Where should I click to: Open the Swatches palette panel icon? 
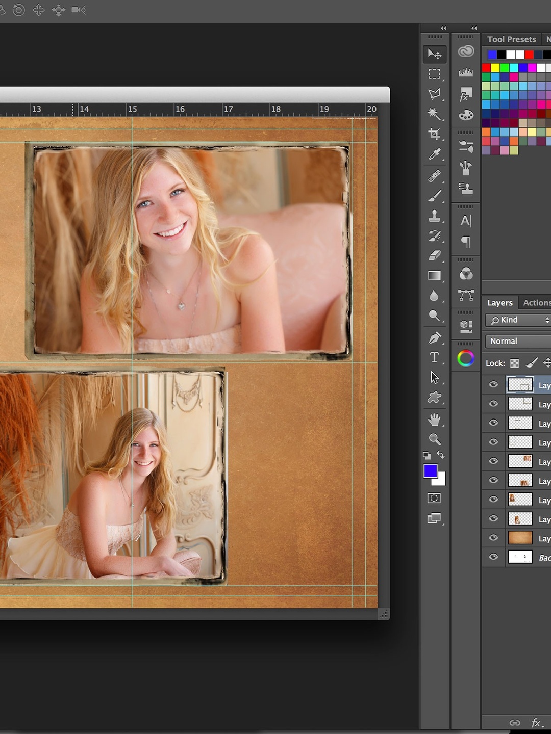coord(466,116)
